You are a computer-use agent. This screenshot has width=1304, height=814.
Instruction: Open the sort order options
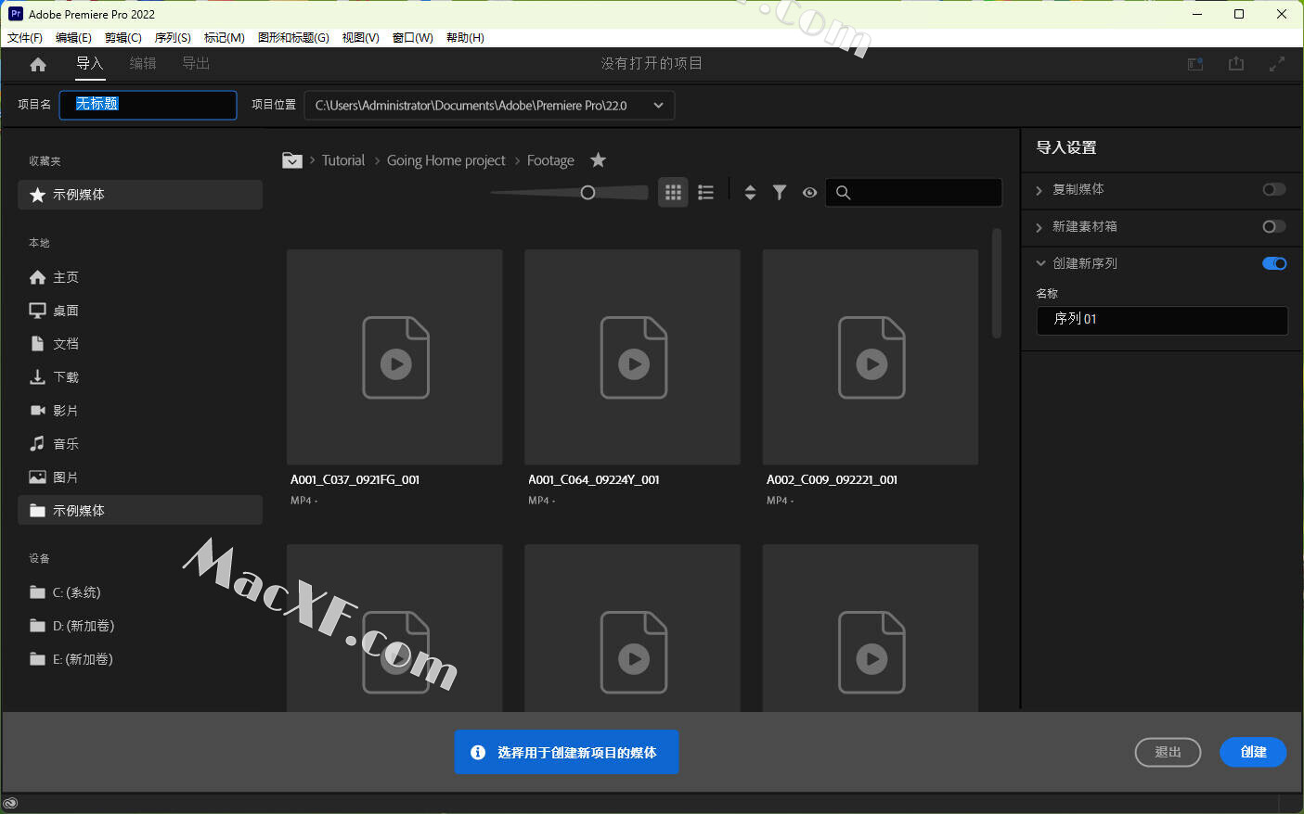pyautogui.click(x=750, y=192)
